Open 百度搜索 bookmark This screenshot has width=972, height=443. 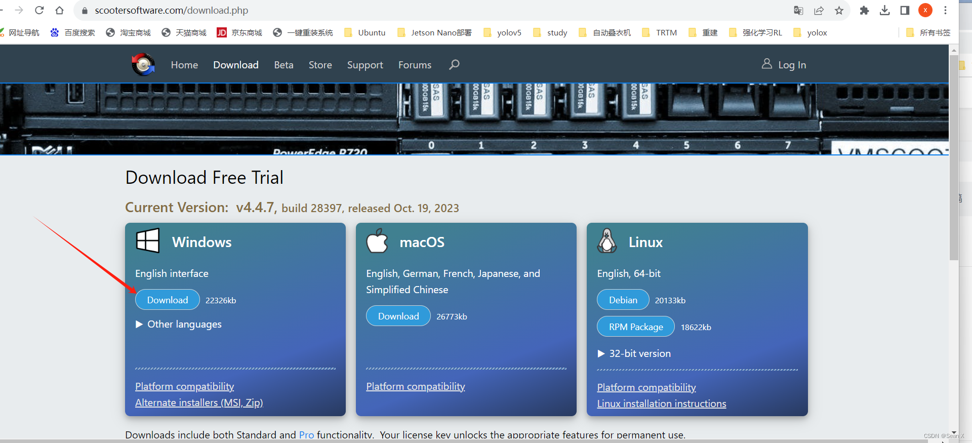(73, 32)
